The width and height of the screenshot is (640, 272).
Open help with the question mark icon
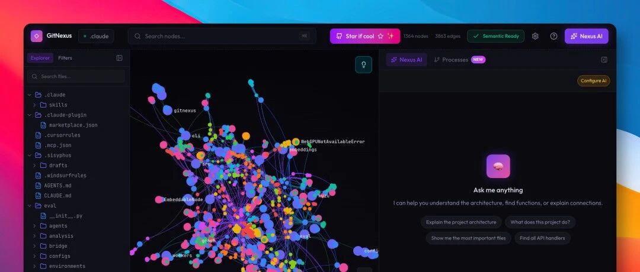point(553,36)
